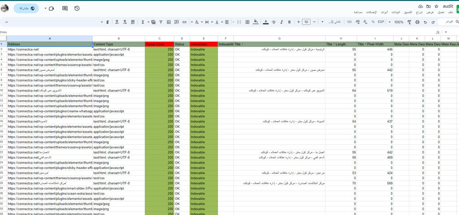Open the comments panel icon
Image resolution: width=459 pixels, height=215 pixels.
(x=65, y=8)
